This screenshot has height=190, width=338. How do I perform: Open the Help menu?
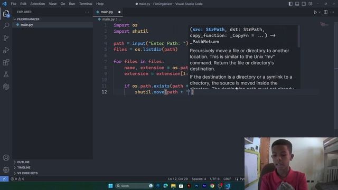tap(100, 4)
